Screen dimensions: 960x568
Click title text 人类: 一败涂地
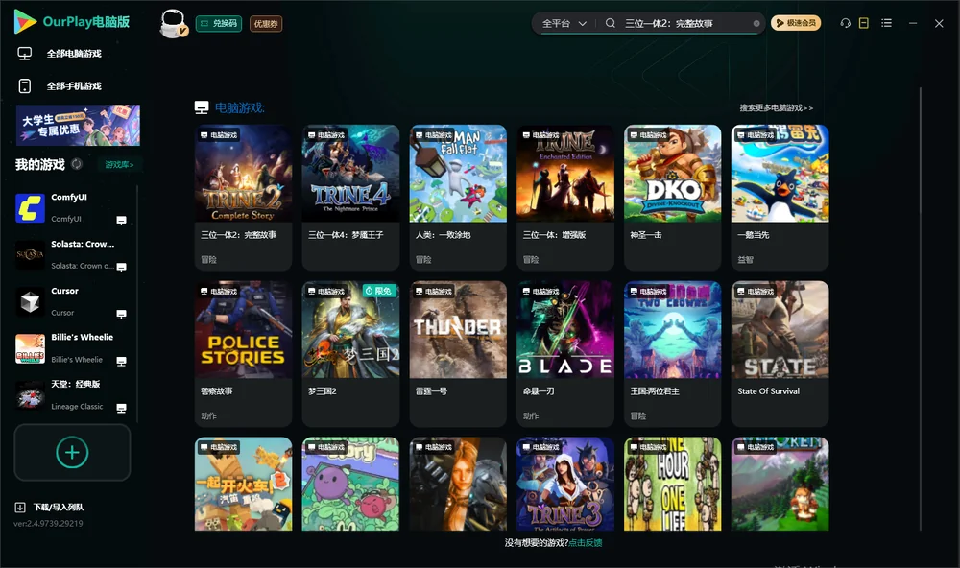pos(443,235)
